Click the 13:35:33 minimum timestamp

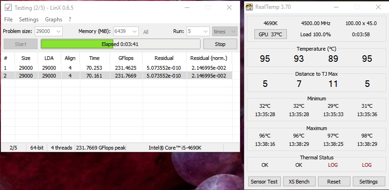point(333,114)
